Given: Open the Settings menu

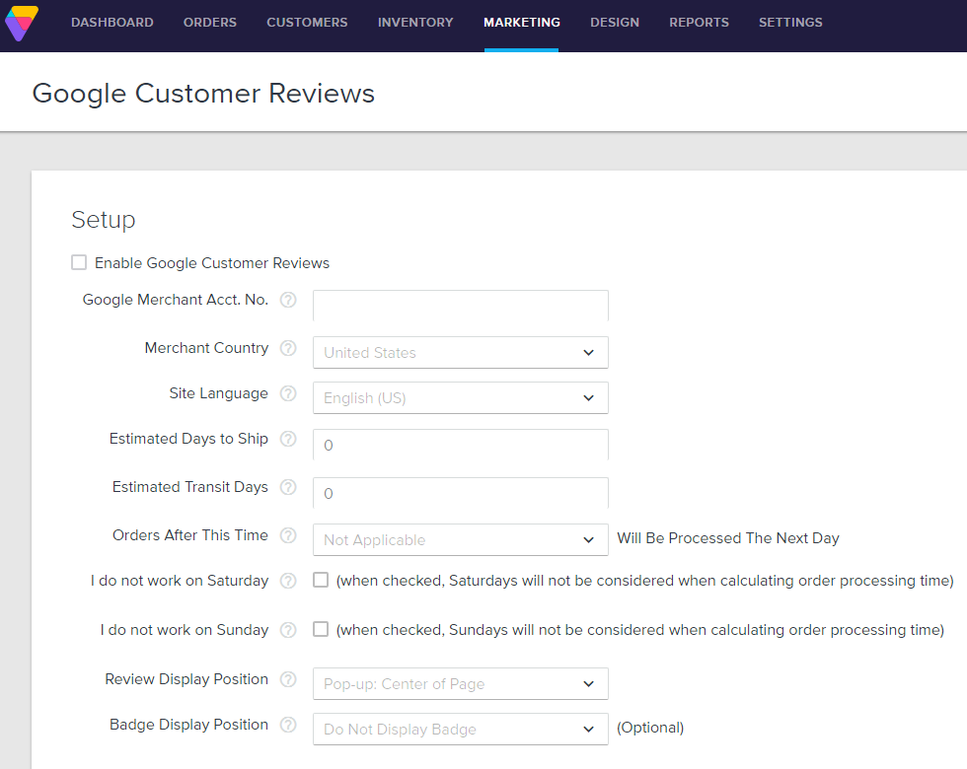Looking at the screenshot, I should pyautogui.click(x=790, y=23).
